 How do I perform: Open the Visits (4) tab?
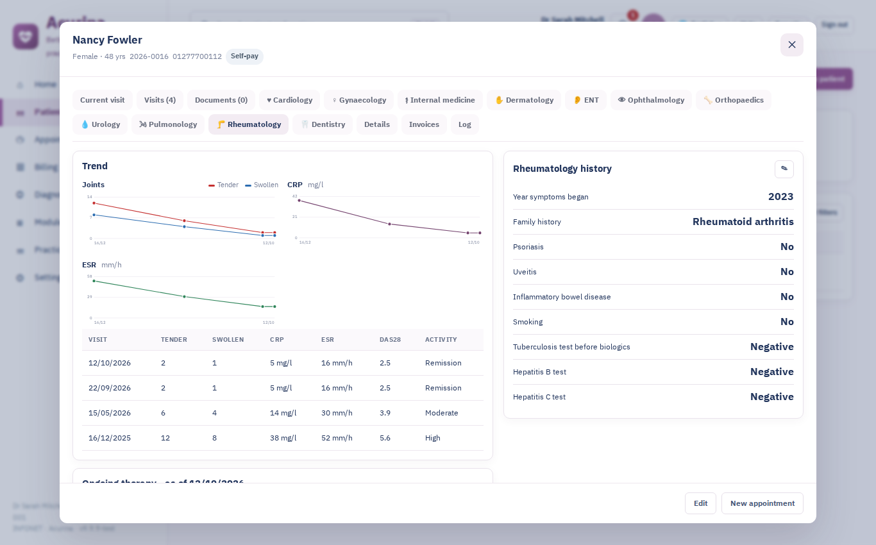(x=160, y=100)
